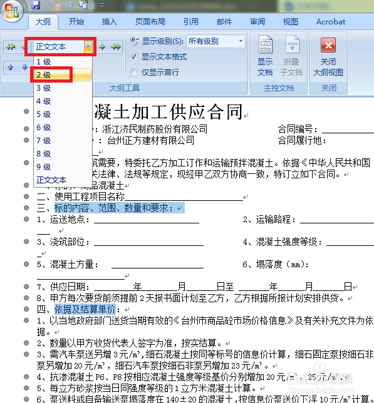Click outline bullet of 三、标的内容 line
Screen dimensions: 374x403
point(26,208)
